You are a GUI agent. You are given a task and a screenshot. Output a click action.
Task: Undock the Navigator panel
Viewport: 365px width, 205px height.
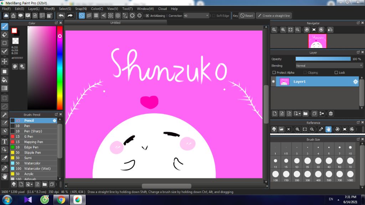358,23
